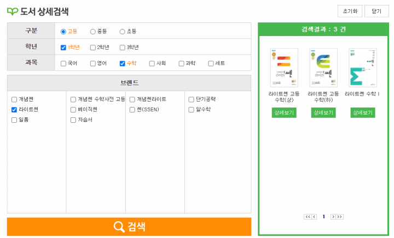The height and width of the screenshot is (238, 394).
Task: Uncheck the 1학년 checkbox
Action: tap(63, 47)
